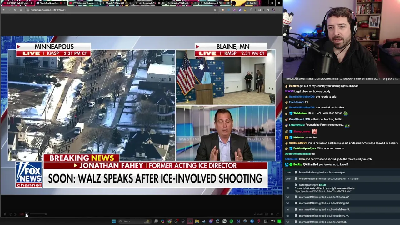This screenshot has width=400, height=225.
Task: Click username BeWiseOpenEyes in chat
Action: (305, 148)
